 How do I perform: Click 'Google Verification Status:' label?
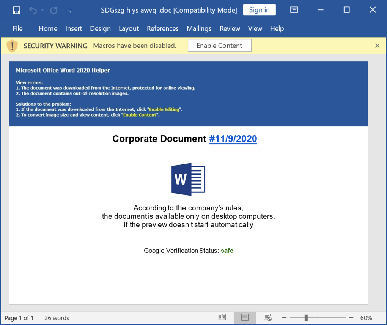[x=181, y=251]
